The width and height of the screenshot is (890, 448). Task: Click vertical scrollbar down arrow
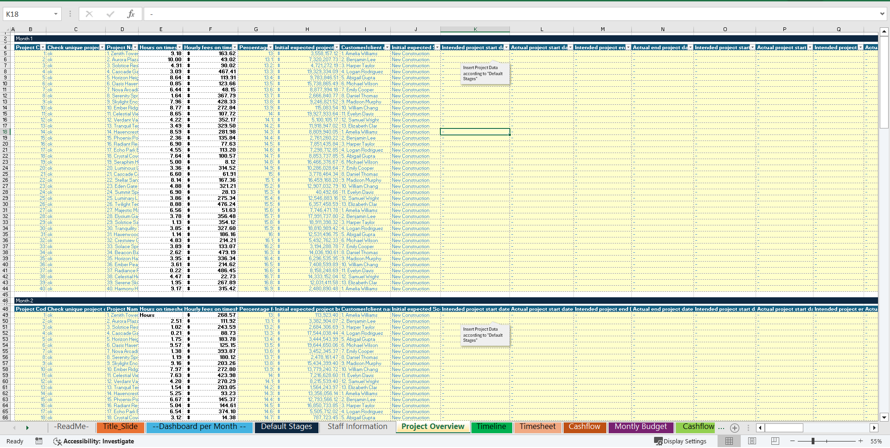[x=884, y=417]
